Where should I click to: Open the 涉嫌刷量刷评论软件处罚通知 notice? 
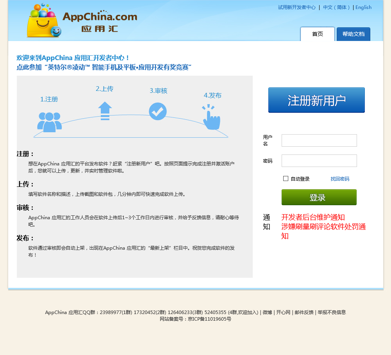tap(323, 231)
